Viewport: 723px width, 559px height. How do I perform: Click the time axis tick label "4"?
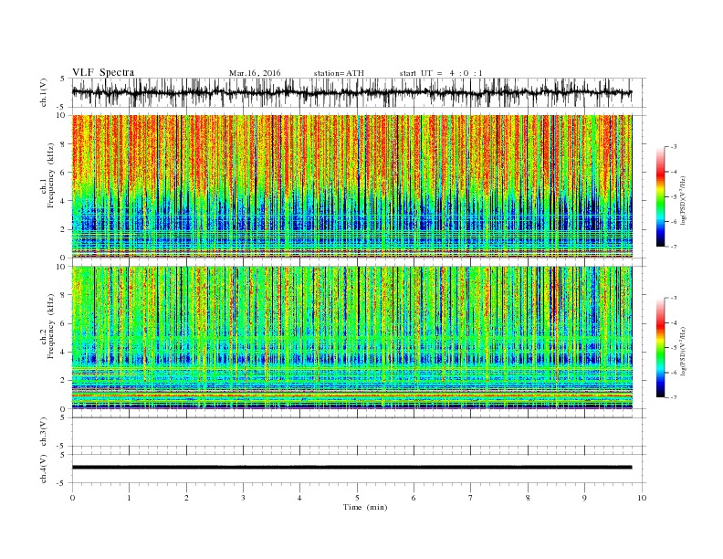tap(300, 498)
